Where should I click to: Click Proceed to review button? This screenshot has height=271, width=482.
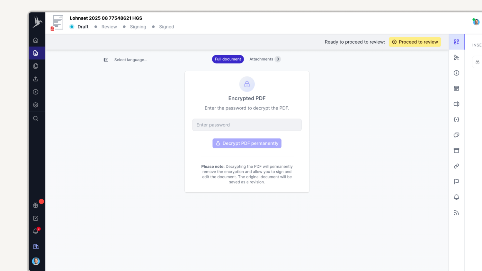click(415, 42)
